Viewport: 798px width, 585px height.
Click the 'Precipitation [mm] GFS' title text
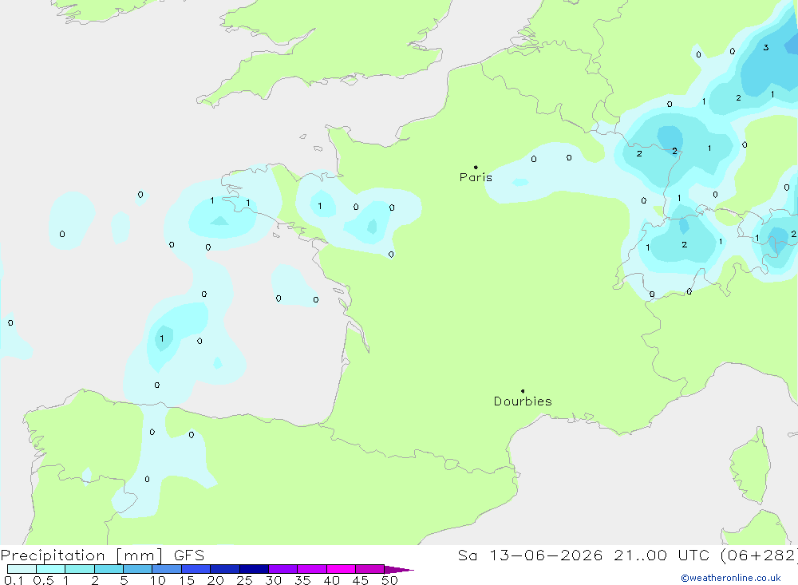(x=102, y=555)
